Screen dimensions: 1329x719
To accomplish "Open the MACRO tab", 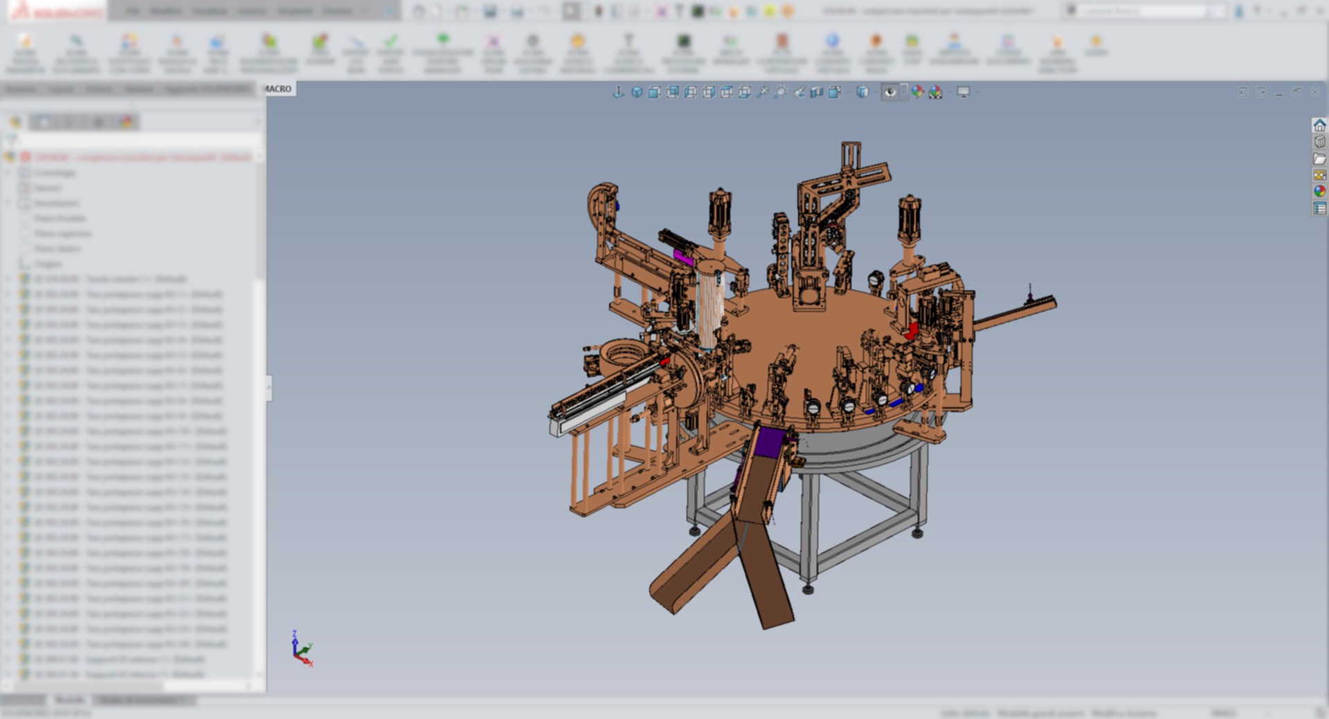I will point(278,88).
